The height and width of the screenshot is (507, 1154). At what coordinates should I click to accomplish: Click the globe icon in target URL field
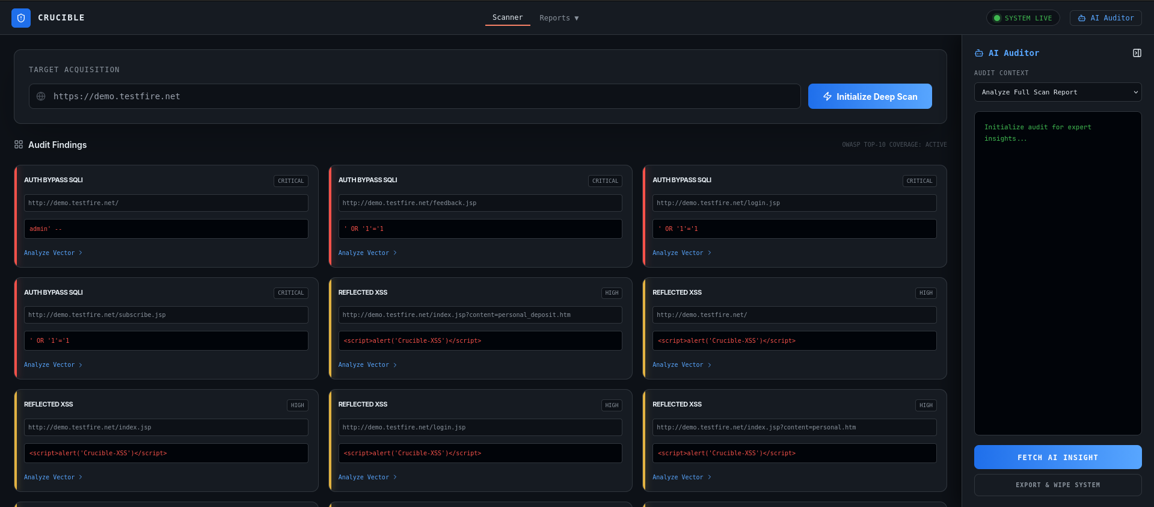click(x=41, y=96)
